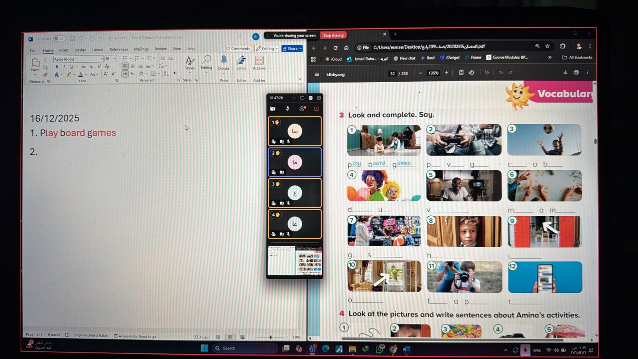Toggle the AutoSave switch in Word
Viewport: 638px width, 359px height.
pos(60,39)
